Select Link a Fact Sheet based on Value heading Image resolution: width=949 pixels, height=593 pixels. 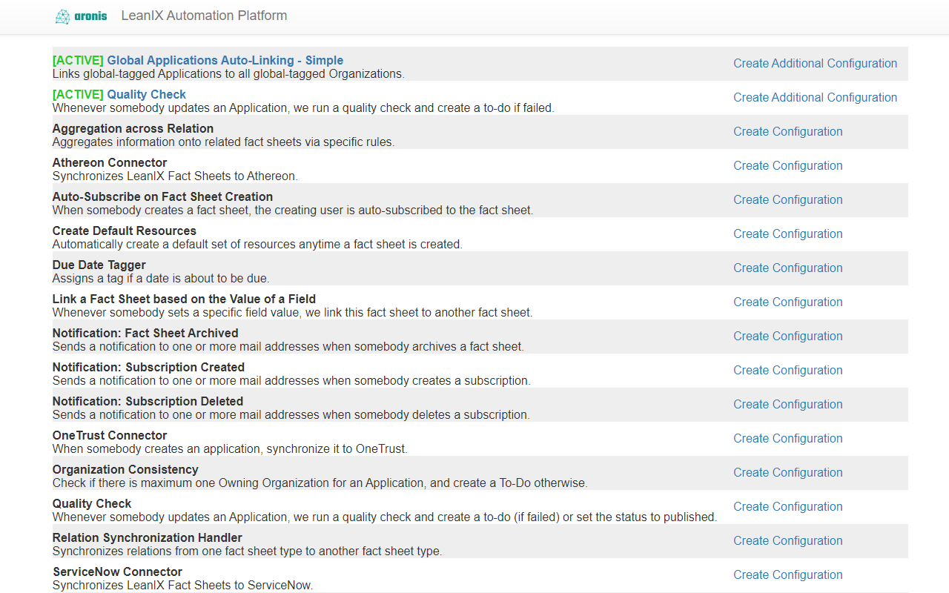tap(184, 299)
